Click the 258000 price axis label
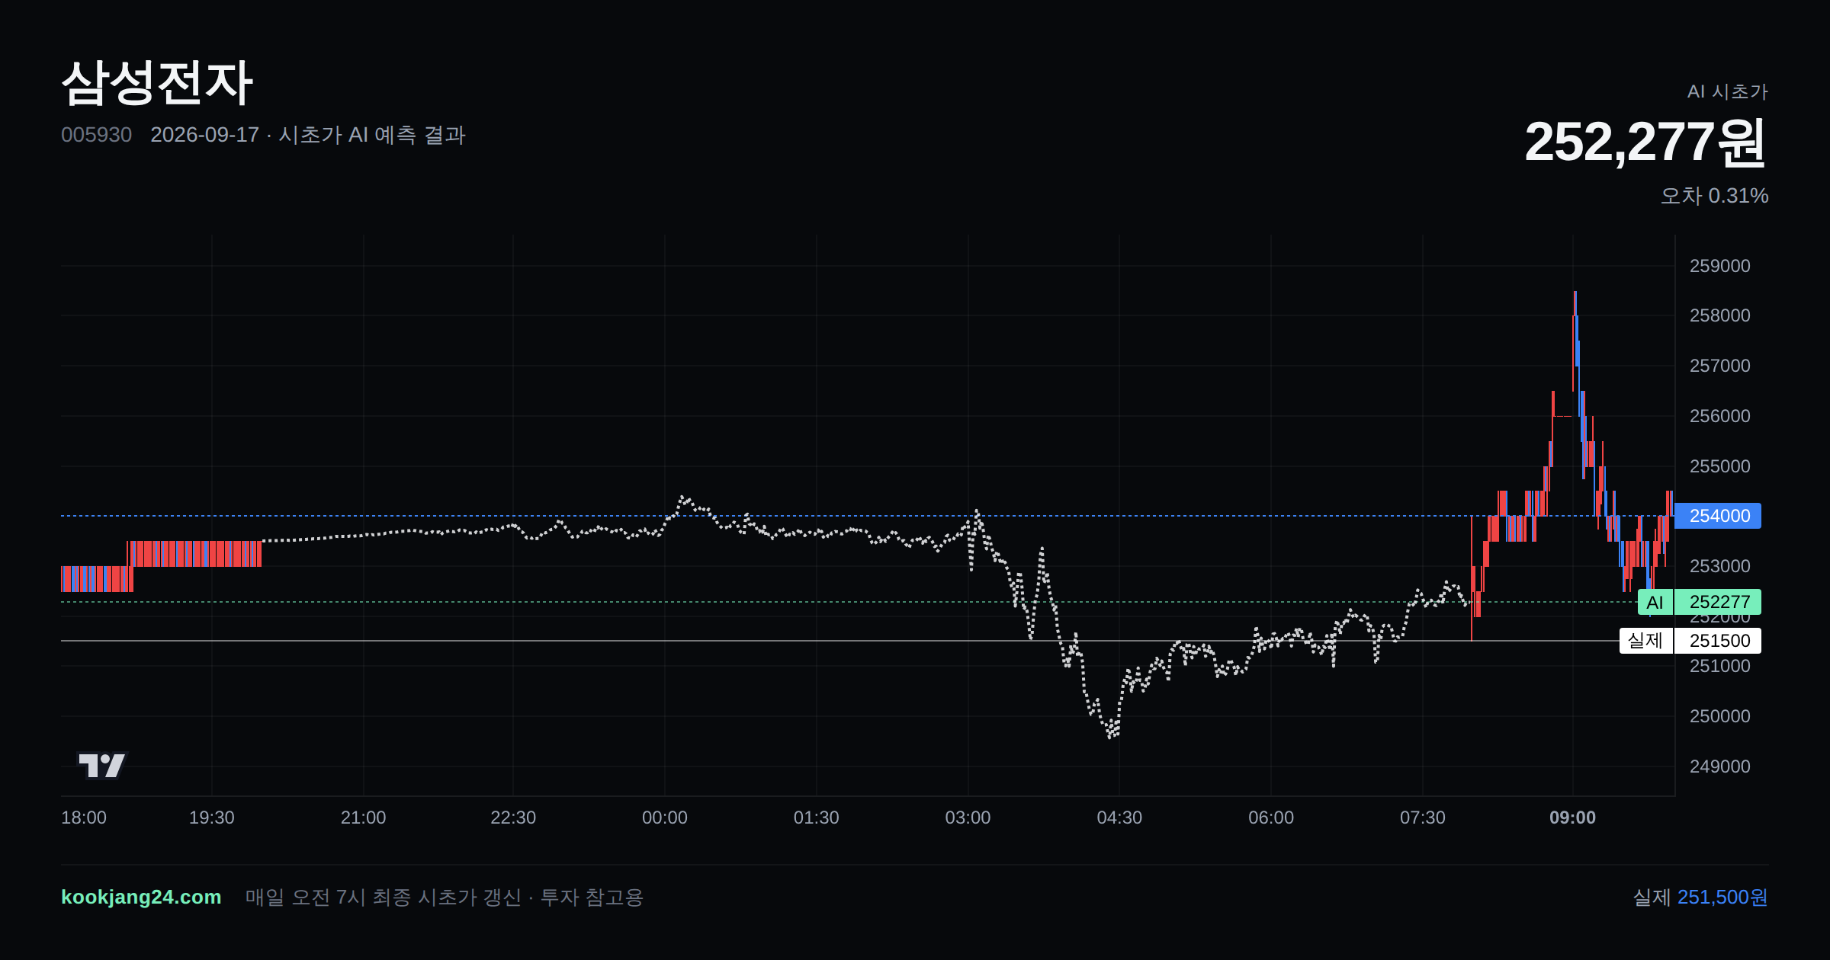The height and width of the screenshot is (960, 1830). [x=1719, y=315]
